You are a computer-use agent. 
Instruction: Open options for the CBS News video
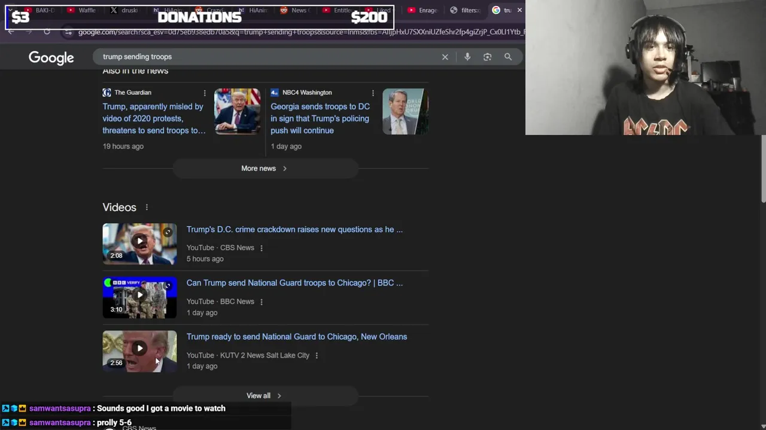point(261,248)
